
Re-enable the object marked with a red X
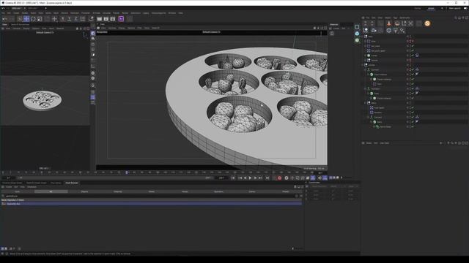(x=413, y=41)
